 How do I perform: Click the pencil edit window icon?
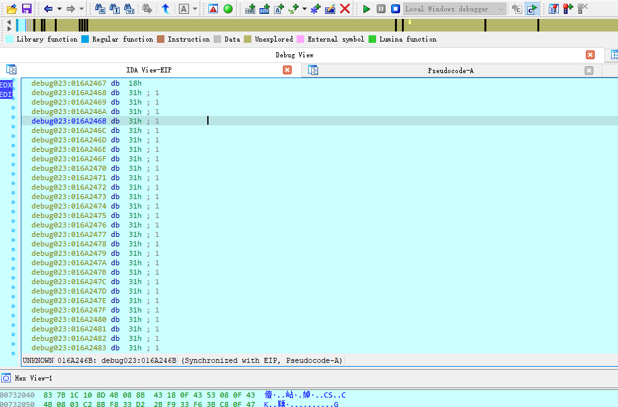(x=330, y=9)
